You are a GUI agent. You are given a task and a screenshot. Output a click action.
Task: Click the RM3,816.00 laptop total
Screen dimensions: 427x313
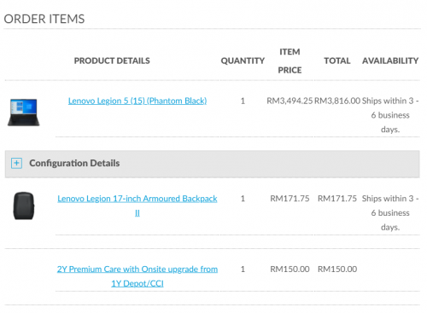click(337, 101)
